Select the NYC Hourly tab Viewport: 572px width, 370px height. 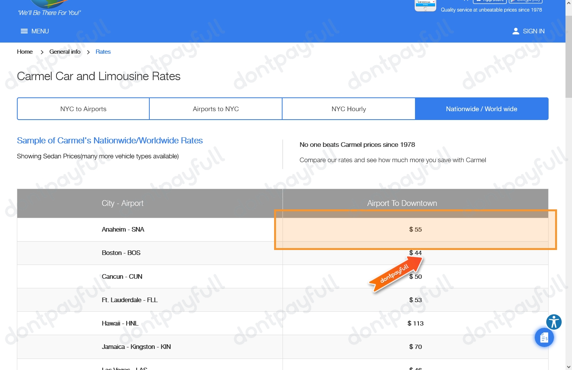[x=349, y=109]
